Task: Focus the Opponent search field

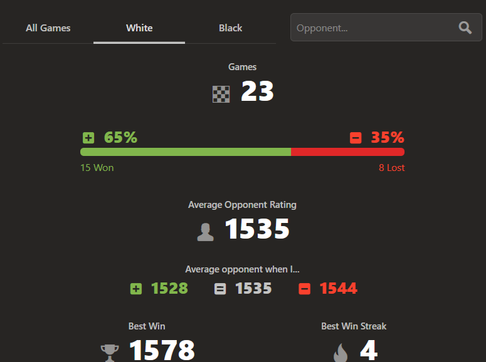Action: coord(386,28)
